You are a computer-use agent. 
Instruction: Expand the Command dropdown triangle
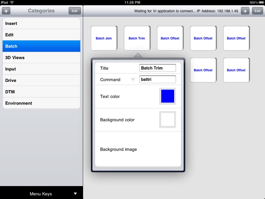tap(133, 80)
